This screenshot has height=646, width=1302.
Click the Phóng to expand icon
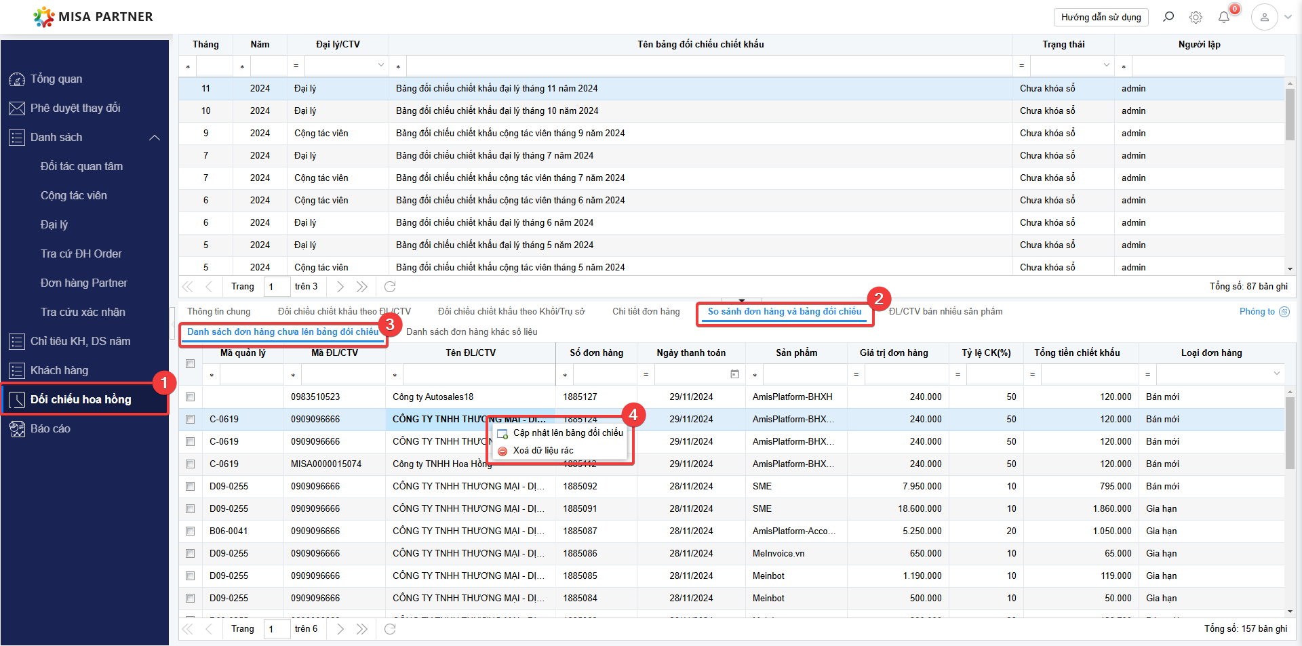tap(1284, 312)
